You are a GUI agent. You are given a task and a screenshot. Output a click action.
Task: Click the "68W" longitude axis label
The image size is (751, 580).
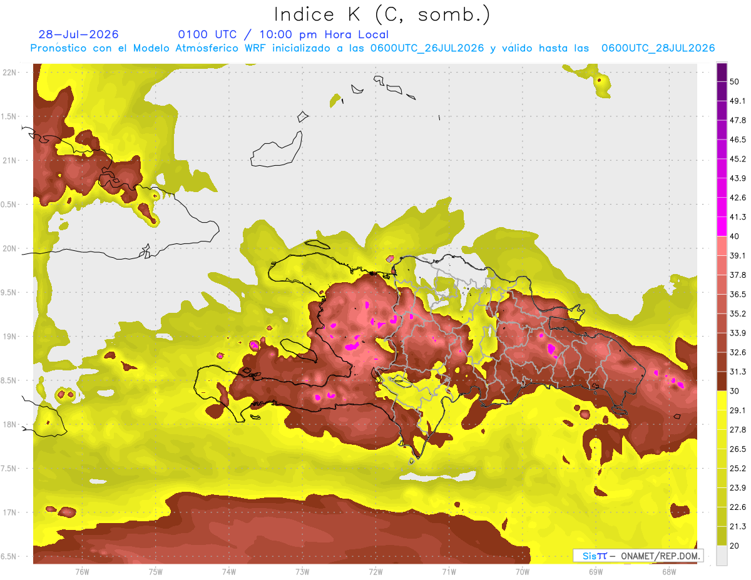point(669,572)
